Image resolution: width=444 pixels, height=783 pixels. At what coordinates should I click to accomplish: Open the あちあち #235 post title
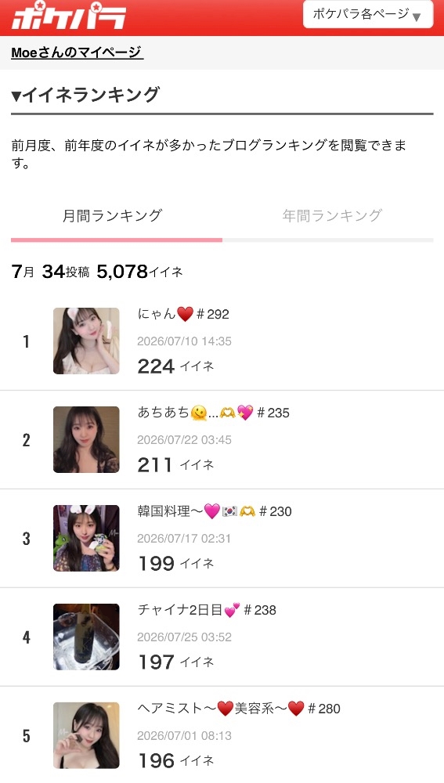(x=213, y=413)
